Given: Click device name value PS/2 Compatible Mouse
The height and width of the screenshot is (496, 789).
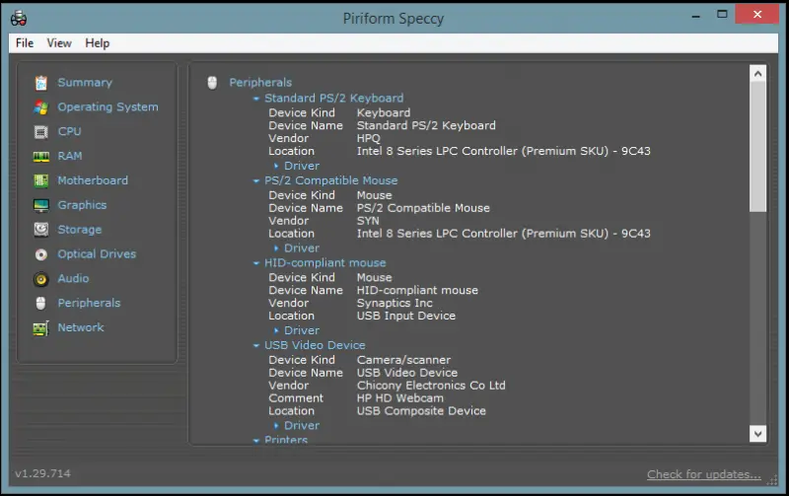Looking at the screenshot, I should pos(423,208).
